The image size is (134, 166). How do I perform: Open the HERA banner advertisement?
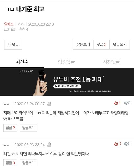click(x=67, y=82)
